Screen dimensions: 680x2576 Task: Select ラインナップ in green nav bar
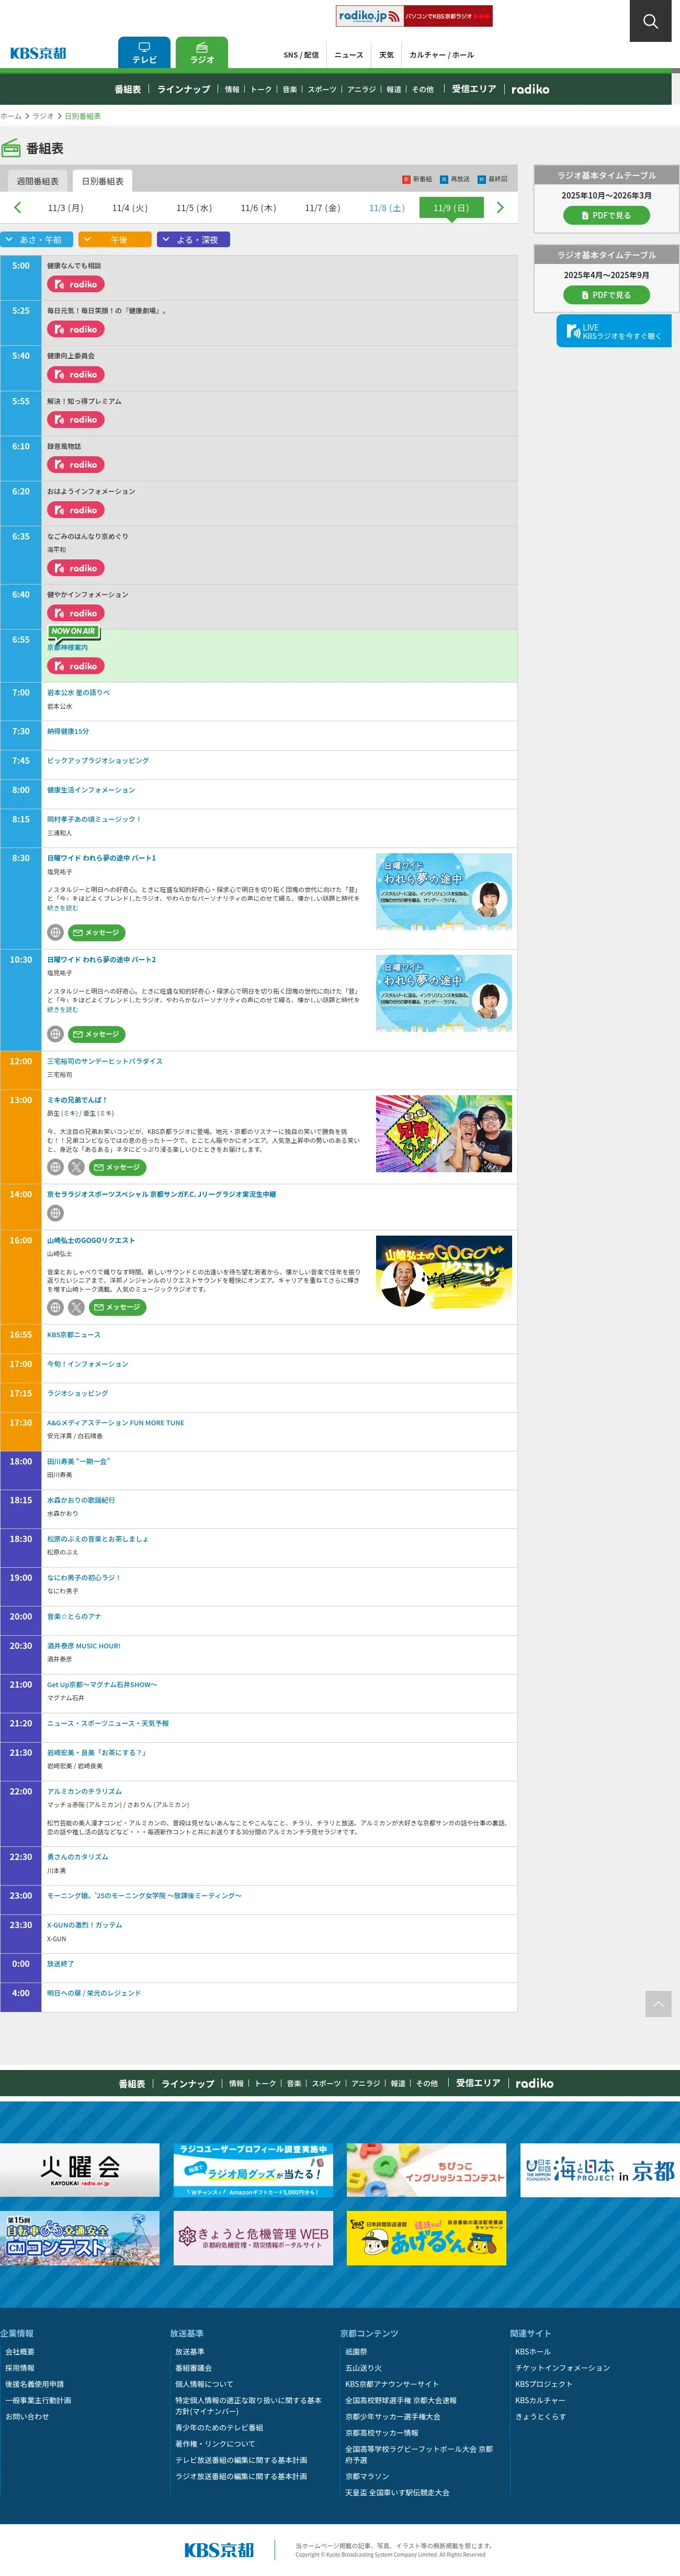click(184, 89)
